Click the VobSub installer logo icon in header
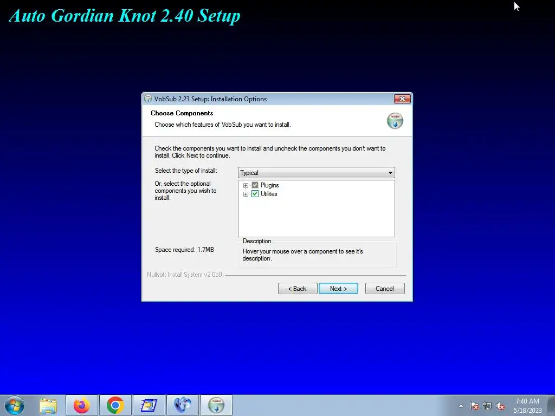 point(395,121)
